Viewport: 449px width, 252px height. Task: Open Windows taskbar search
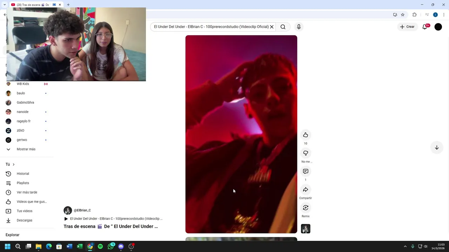point(18,246)
